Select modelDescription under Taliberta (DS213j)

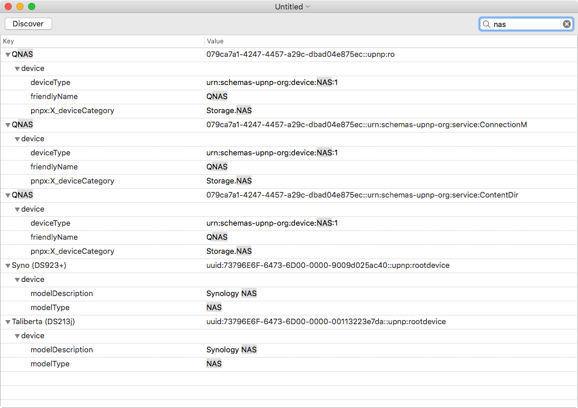click(289, 350)
